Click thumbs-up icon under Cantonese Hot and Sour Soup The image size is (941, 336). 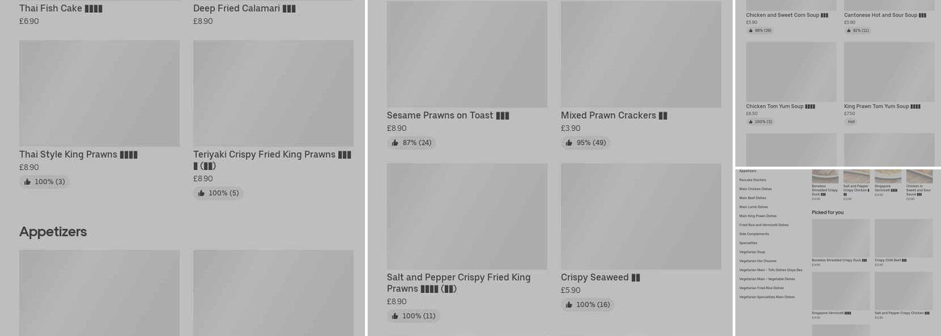tap(849, 31)
